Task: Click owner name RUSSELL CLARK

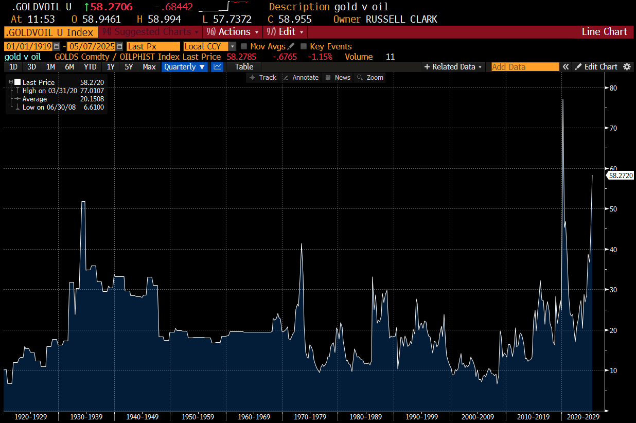Action: click(x=401, y=20)
